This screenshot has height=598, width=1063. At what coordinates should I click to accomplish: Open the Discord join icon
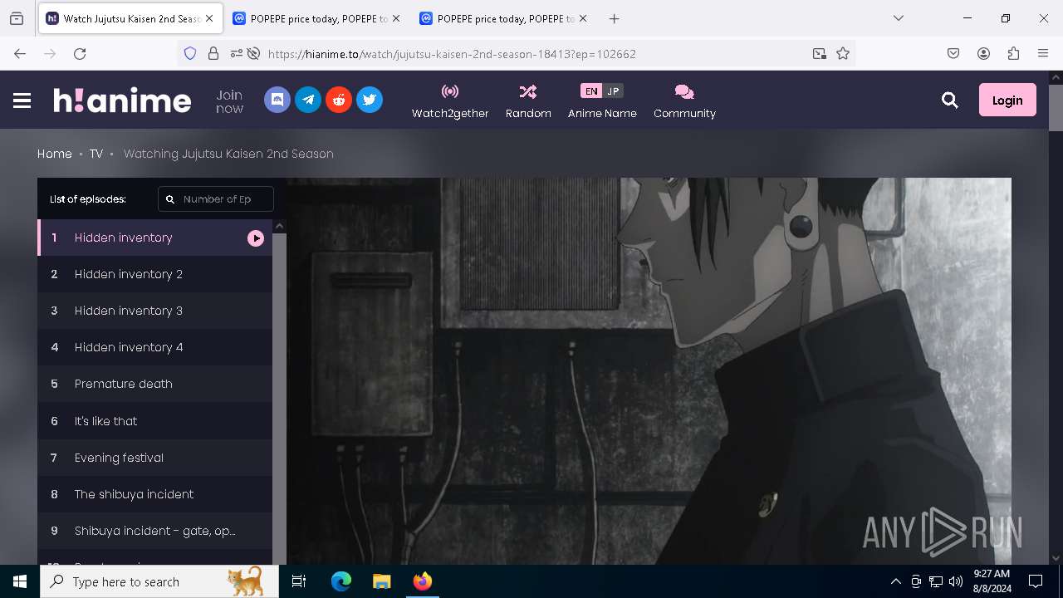277,100
